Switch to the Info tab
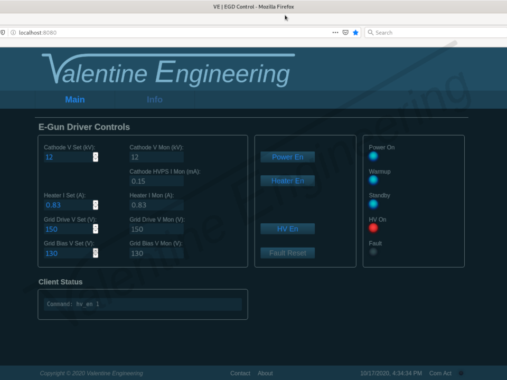This screenshot has width=507, height=380. pos(154,99)
